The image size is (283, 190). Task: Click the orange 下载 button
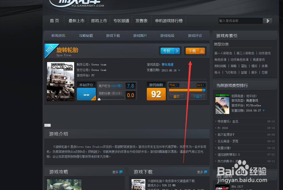pyautogui.click(x=195, y=51)
